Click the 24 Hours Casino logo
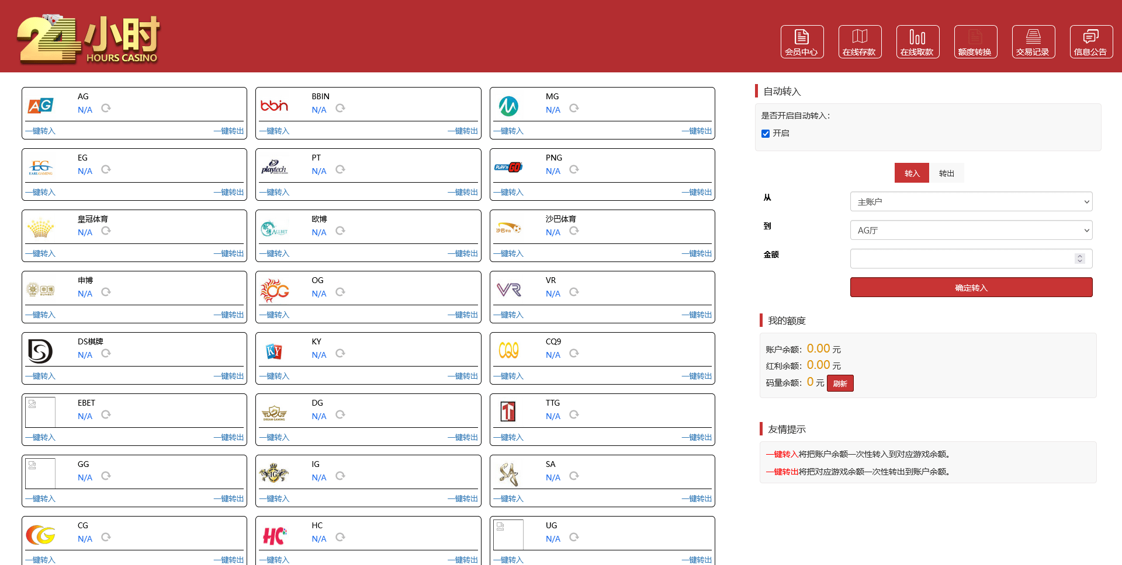 88,39
